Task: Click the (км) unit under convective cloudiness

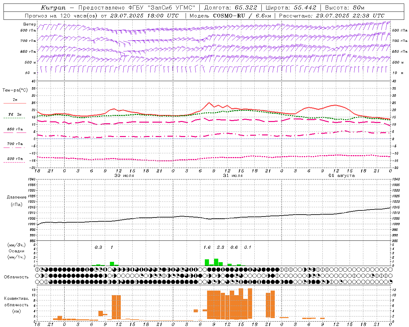Action: click(16, 311)
